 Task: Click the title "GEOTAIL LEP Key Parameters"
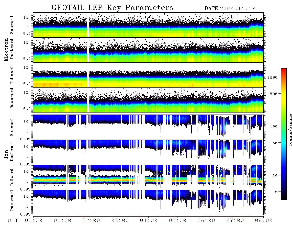click(113, 8)
